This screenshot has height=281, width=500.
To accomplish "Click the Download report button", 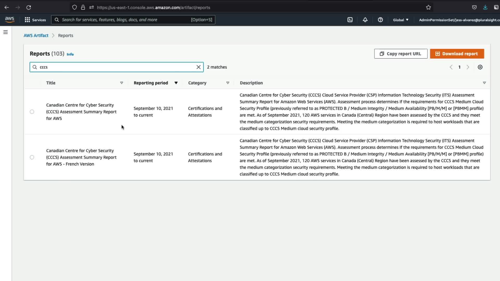I will pos(457,54).
